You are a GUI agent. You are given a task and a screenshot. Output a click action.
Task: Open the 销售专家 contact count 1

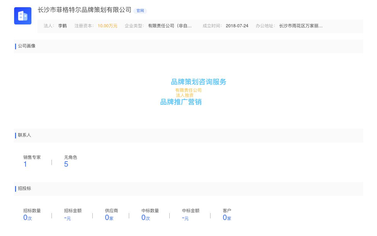pos(25,164)
